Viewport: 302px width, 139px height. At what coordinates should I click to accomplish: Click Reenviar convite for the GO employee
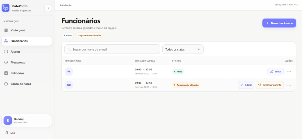pyautogui.click(x=270, y=85)
